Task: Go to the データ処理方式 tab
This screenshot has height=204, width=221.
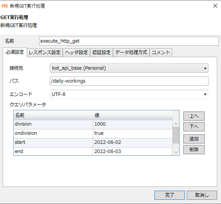Action: (131, 53)
